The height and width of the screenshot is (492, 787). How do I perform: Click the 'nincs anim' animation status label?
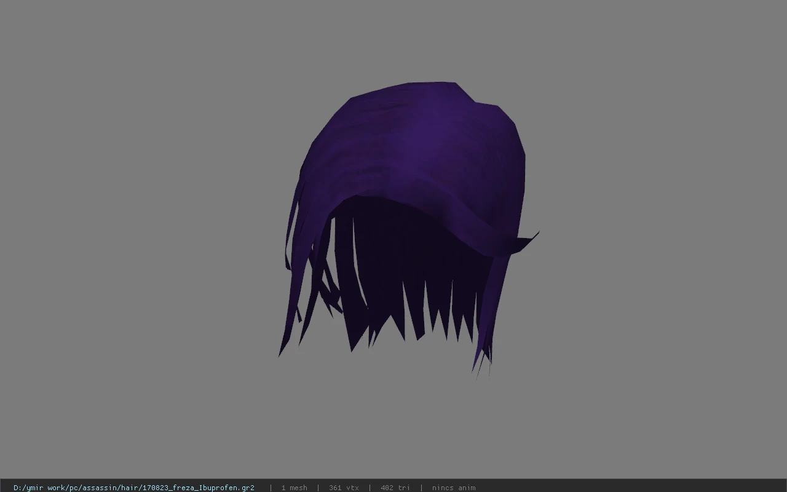(454, 488)
